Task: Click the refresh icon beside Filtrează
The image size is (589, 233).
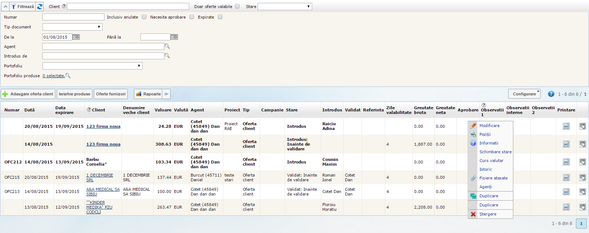Action: click(x=40, y=7)
